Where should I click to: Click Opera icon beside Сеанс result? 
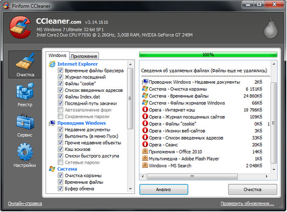click(x=145, y=145)
